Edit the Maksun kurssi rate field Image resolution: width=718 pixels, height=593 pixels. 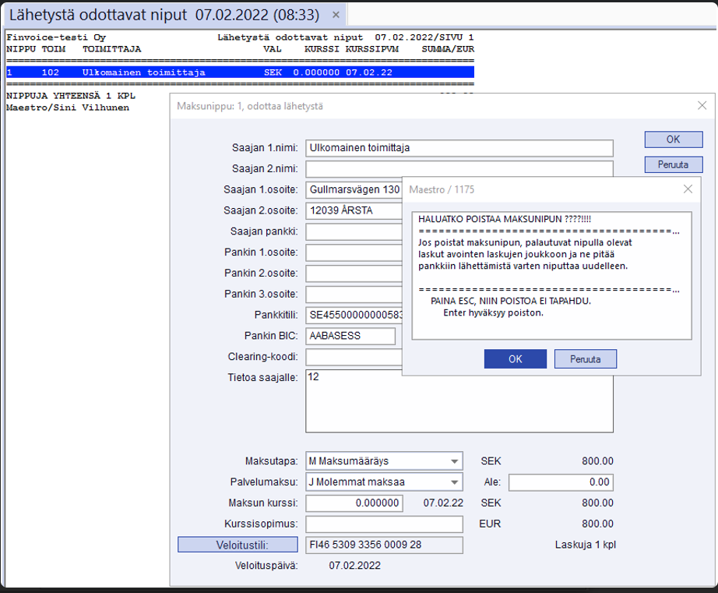[354, 503]
